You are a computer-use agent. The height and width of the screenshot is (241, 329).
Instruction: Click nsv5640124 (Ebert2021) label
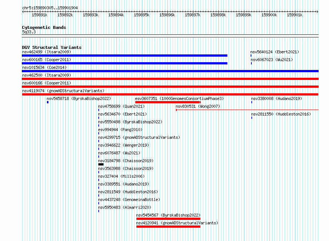[x=275, y=52]
